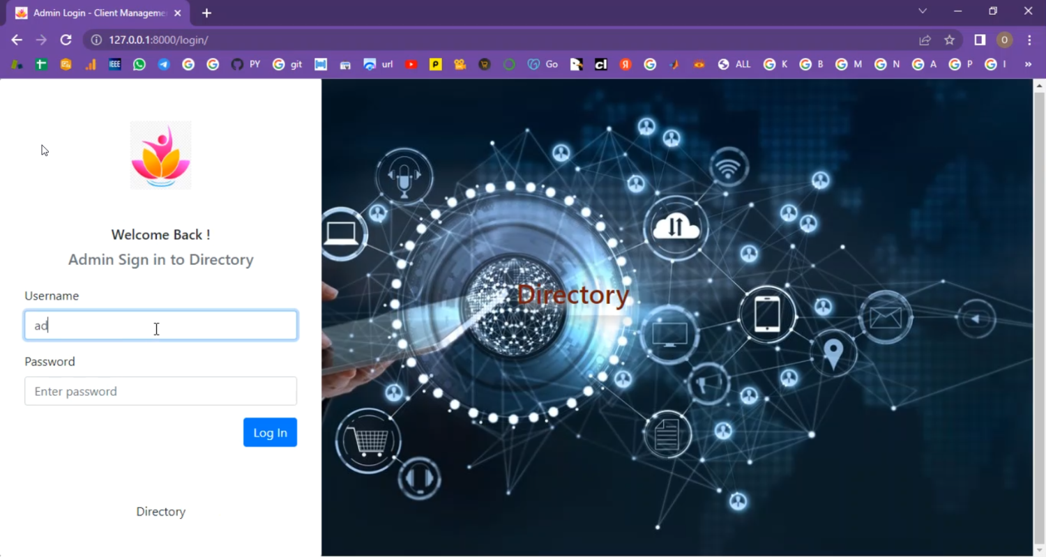Open the 'ALL' globe bookmark
Viewport: 1046px width, 557px height.
[x=734, y=64]
